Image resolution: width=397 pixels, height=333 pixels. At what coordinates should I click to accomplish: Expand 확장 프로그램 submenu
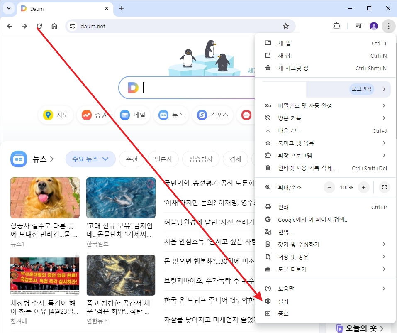pyautogui.click(x=325, y=155)
